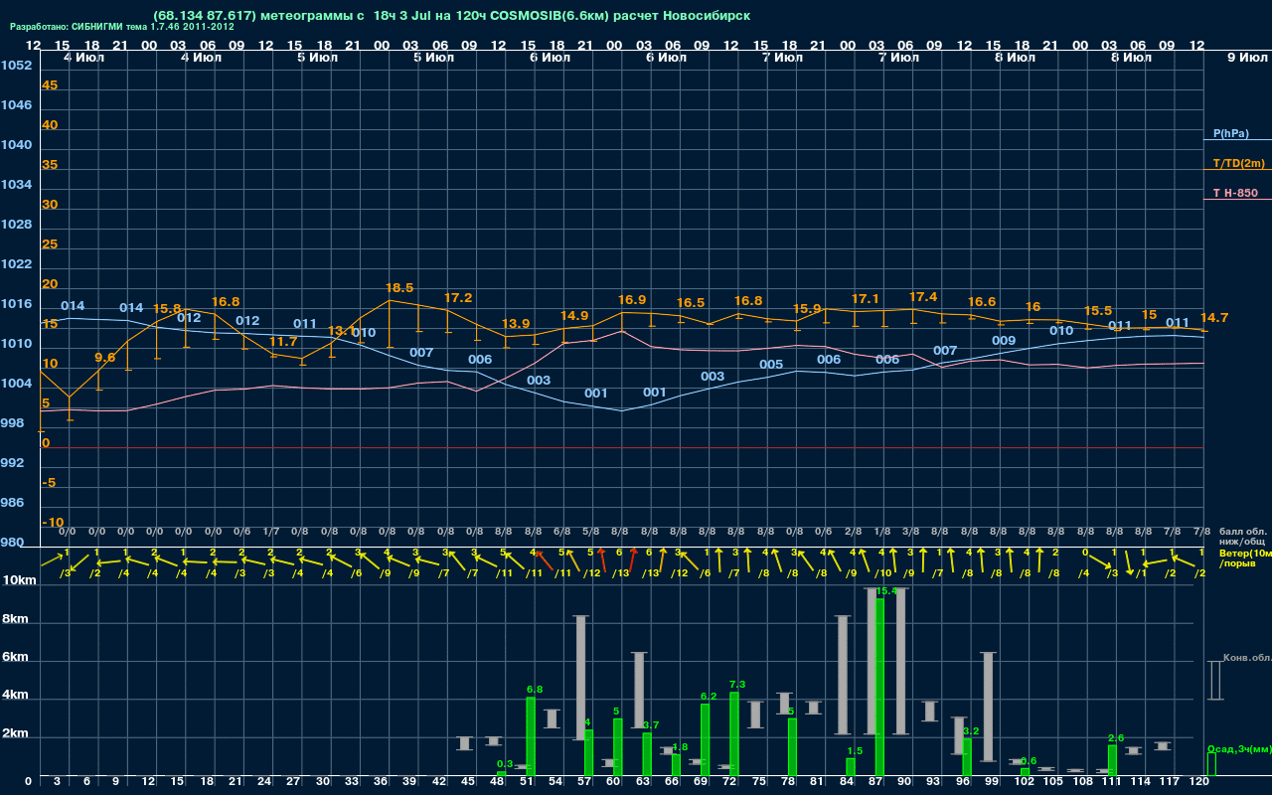Click the 15.8 temperature value

167,309
